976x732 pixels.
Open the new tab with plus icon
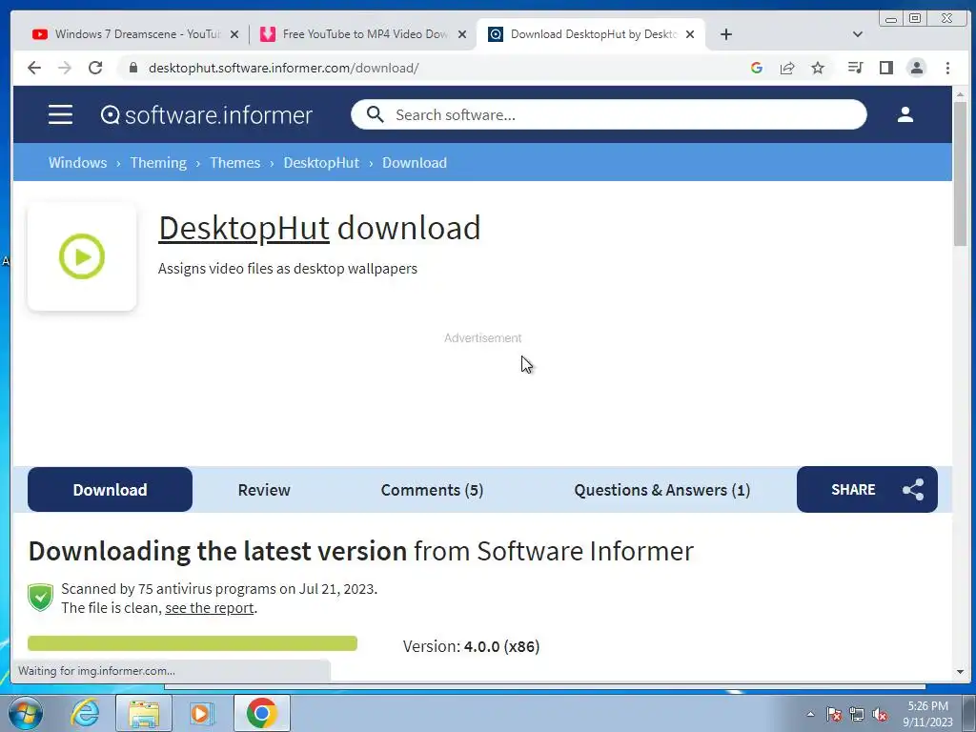(725, 34)
